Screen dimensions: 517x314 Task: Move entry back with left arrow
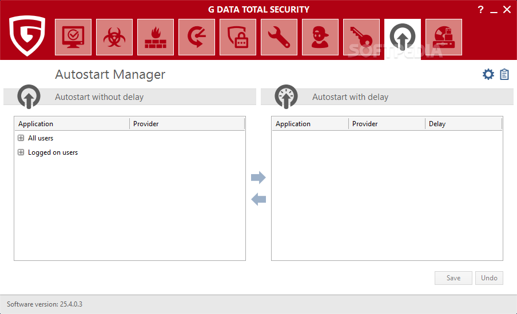(258, 199)
